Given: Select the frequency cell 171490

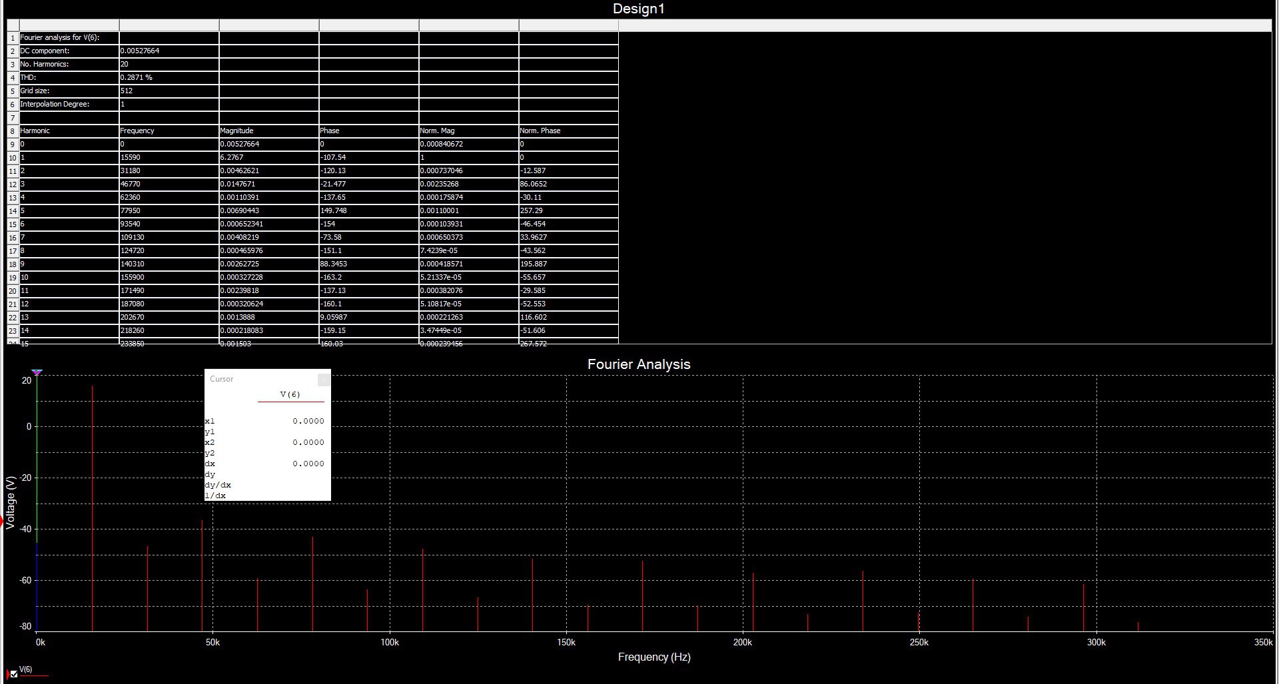Looking at the screenshot, I should [x=169, y=290].
